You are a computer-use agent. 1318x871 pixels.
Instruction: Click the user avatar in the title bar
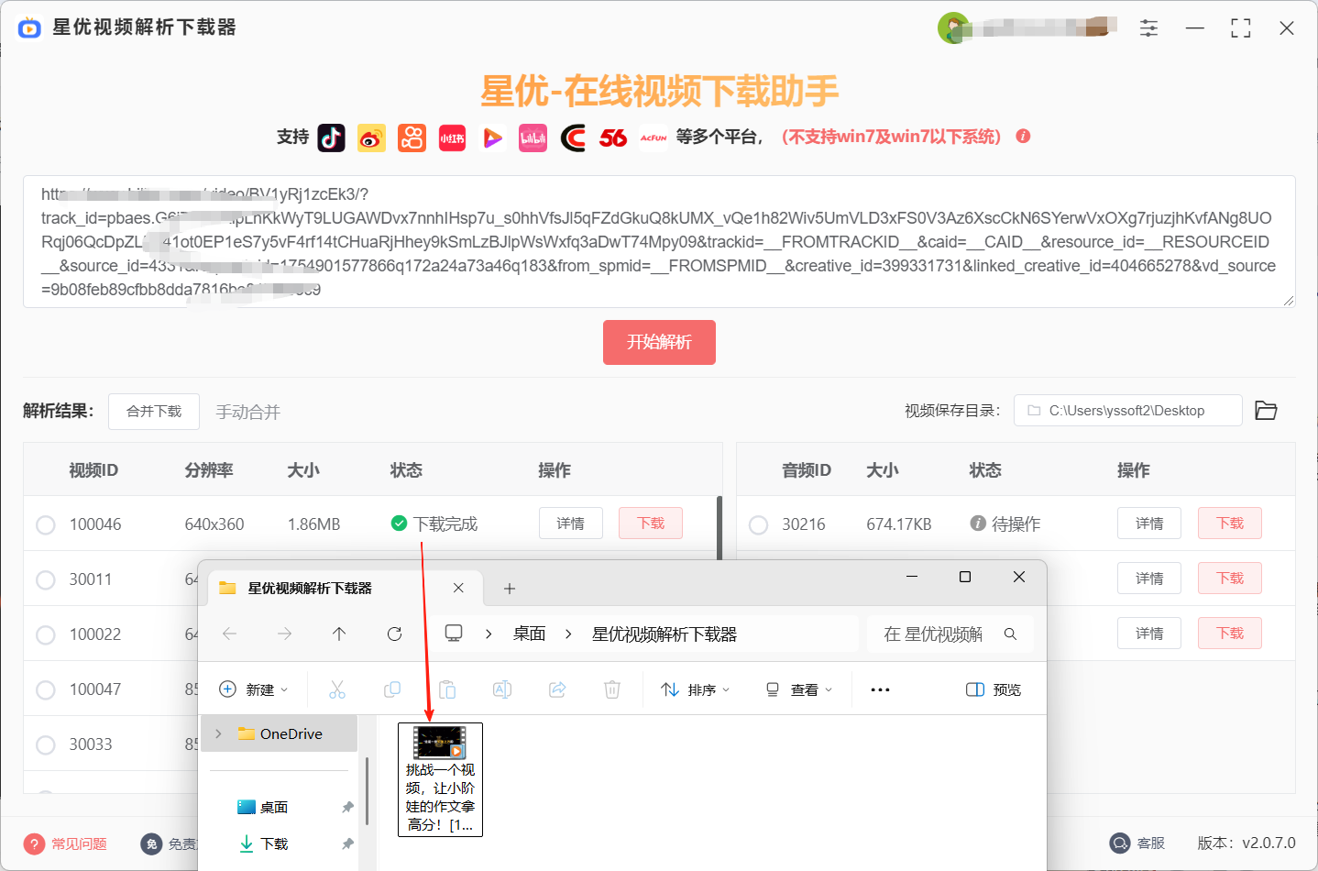click(953, 28)
